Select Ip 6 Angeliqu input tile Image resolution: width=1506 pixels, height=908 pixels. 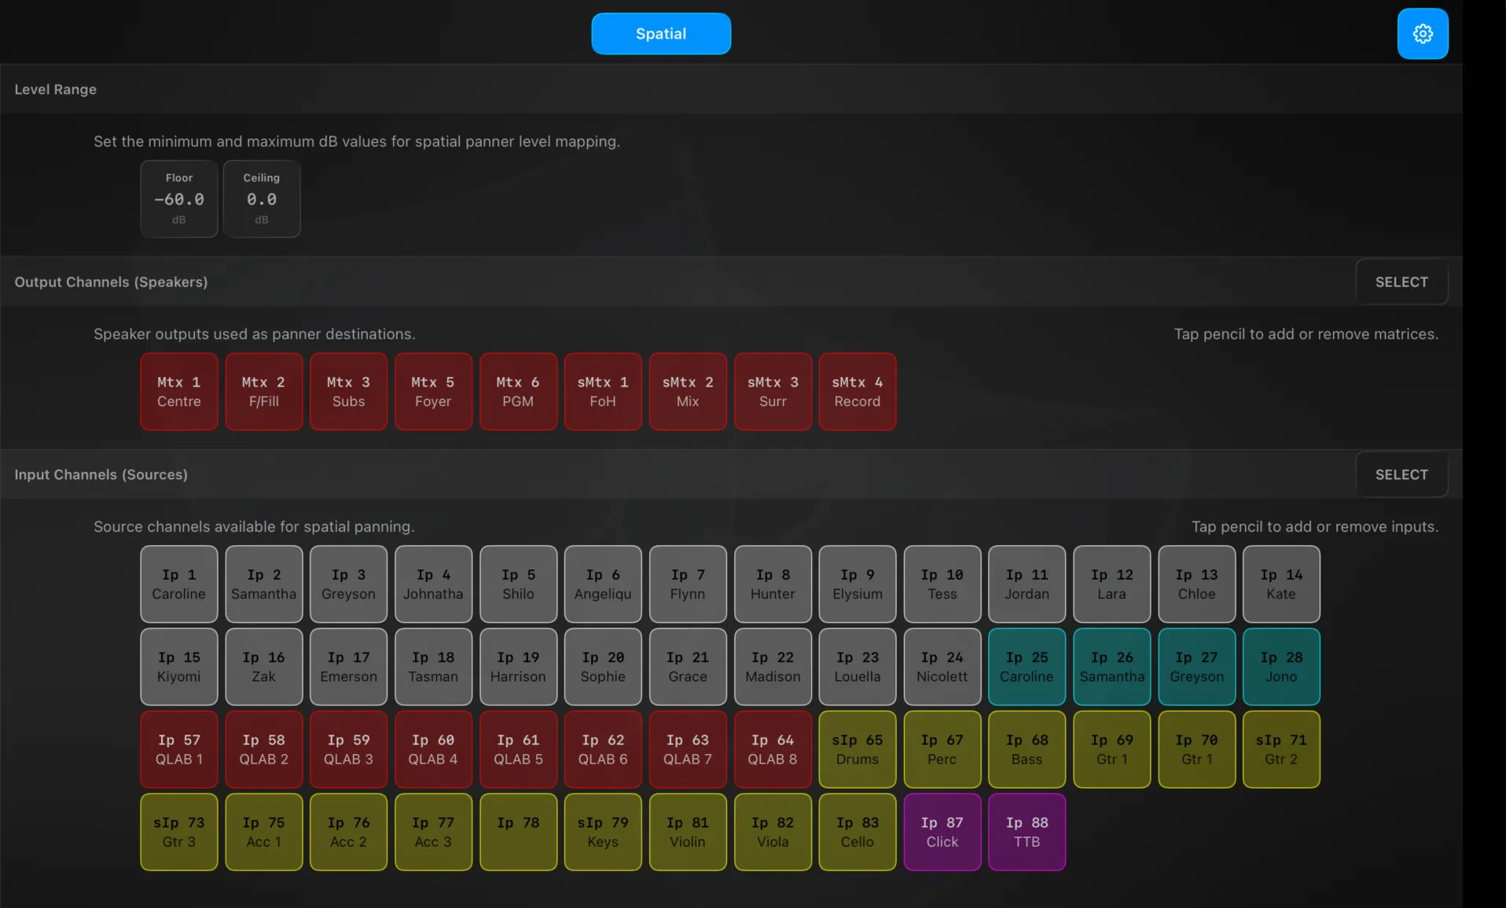pos(603,584)
